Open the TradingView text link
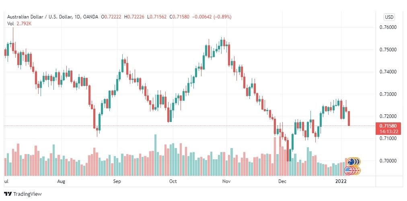This screenshot has height=201, width=407. point(27,194)
